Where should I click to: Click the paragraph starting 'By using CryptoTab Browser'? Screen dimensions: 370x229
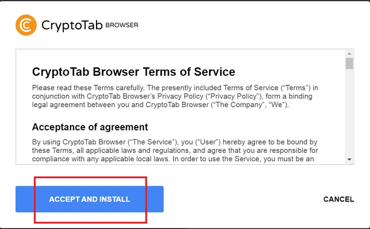coord(175,150)
